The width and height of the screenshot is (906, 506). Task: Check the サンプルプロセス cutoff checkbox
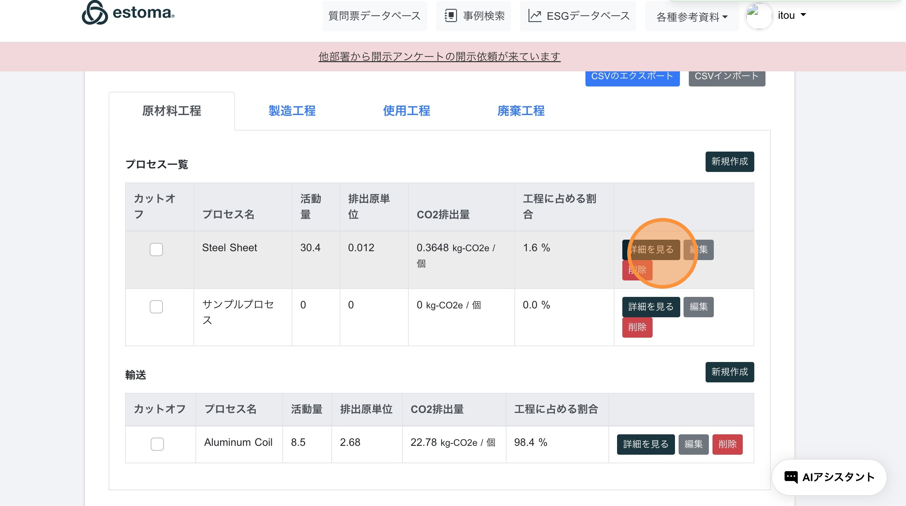point(156,306)
